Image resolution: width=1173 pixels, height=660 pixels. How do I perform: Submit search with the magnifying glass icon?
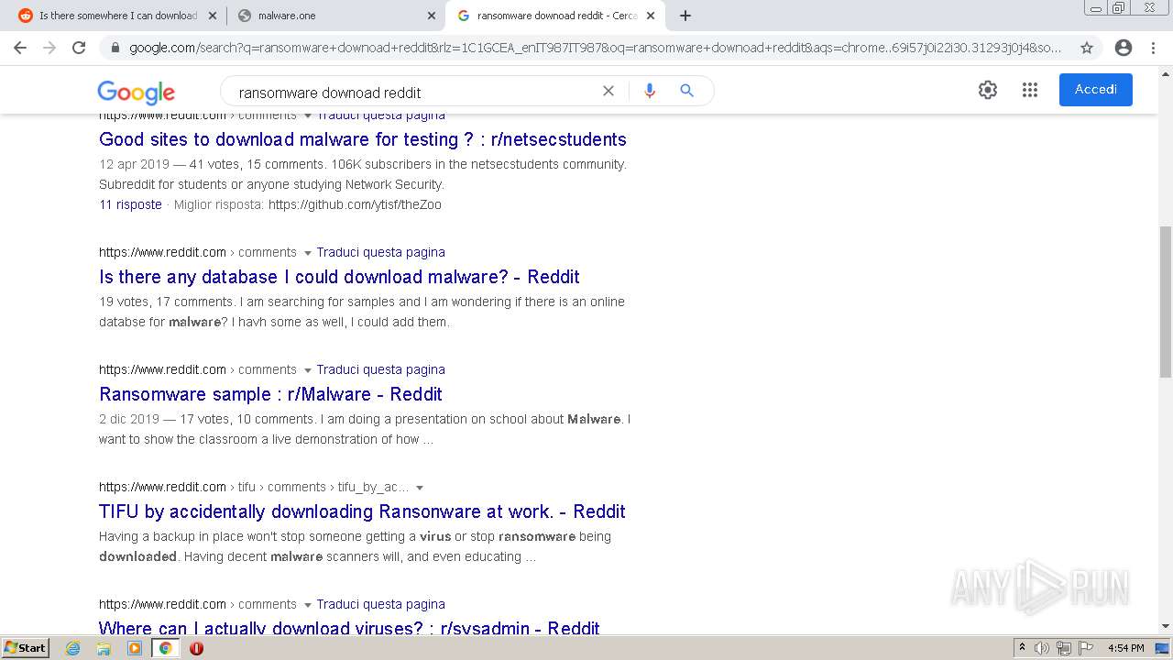(686, 91)
